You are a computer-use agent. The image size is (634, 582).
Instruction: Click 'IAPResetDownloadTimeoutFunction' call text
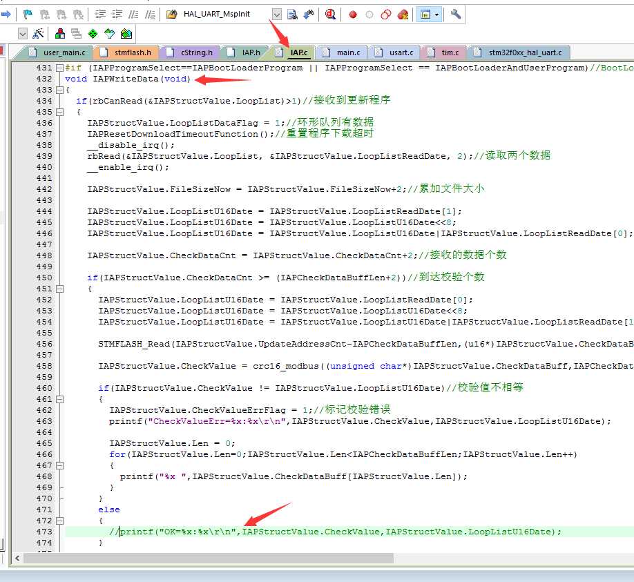click(x=173, y=134)
